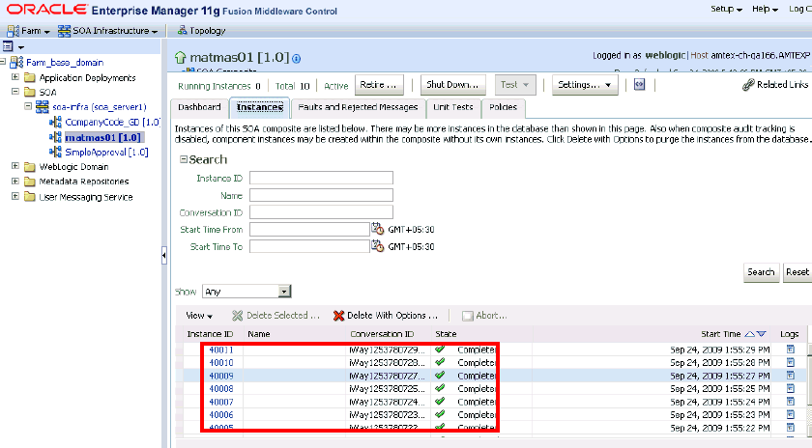Open logs icon for instance 40011 row
The height and width of the screenshot is (448, 812).
click(791, 350)
